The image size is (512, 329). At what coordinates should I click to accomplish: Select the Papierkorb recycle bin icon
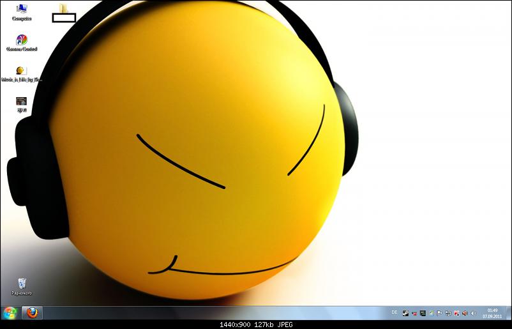22,283
